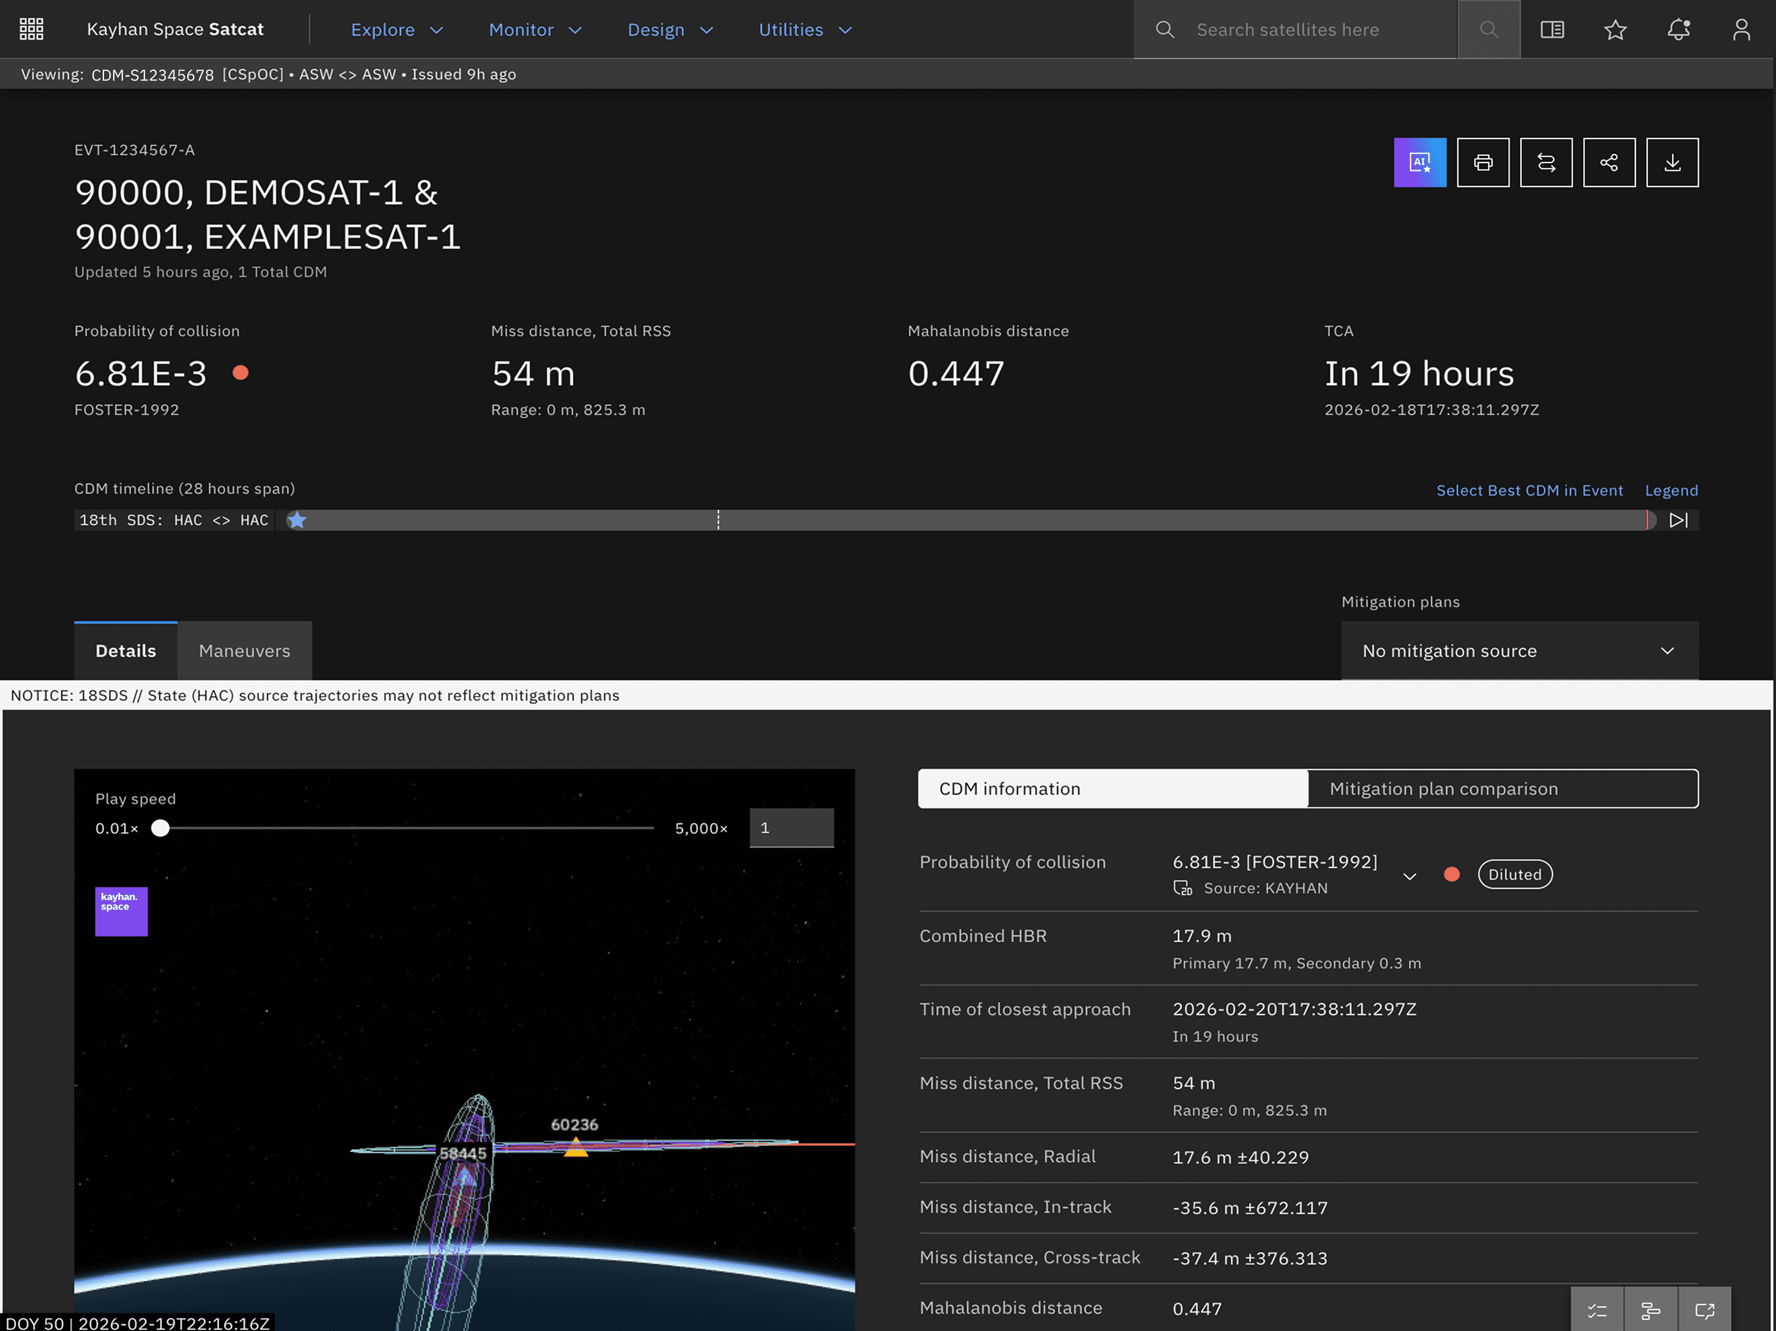Click the search magnifier button

pyautogui.click(x=1488, y=29)
